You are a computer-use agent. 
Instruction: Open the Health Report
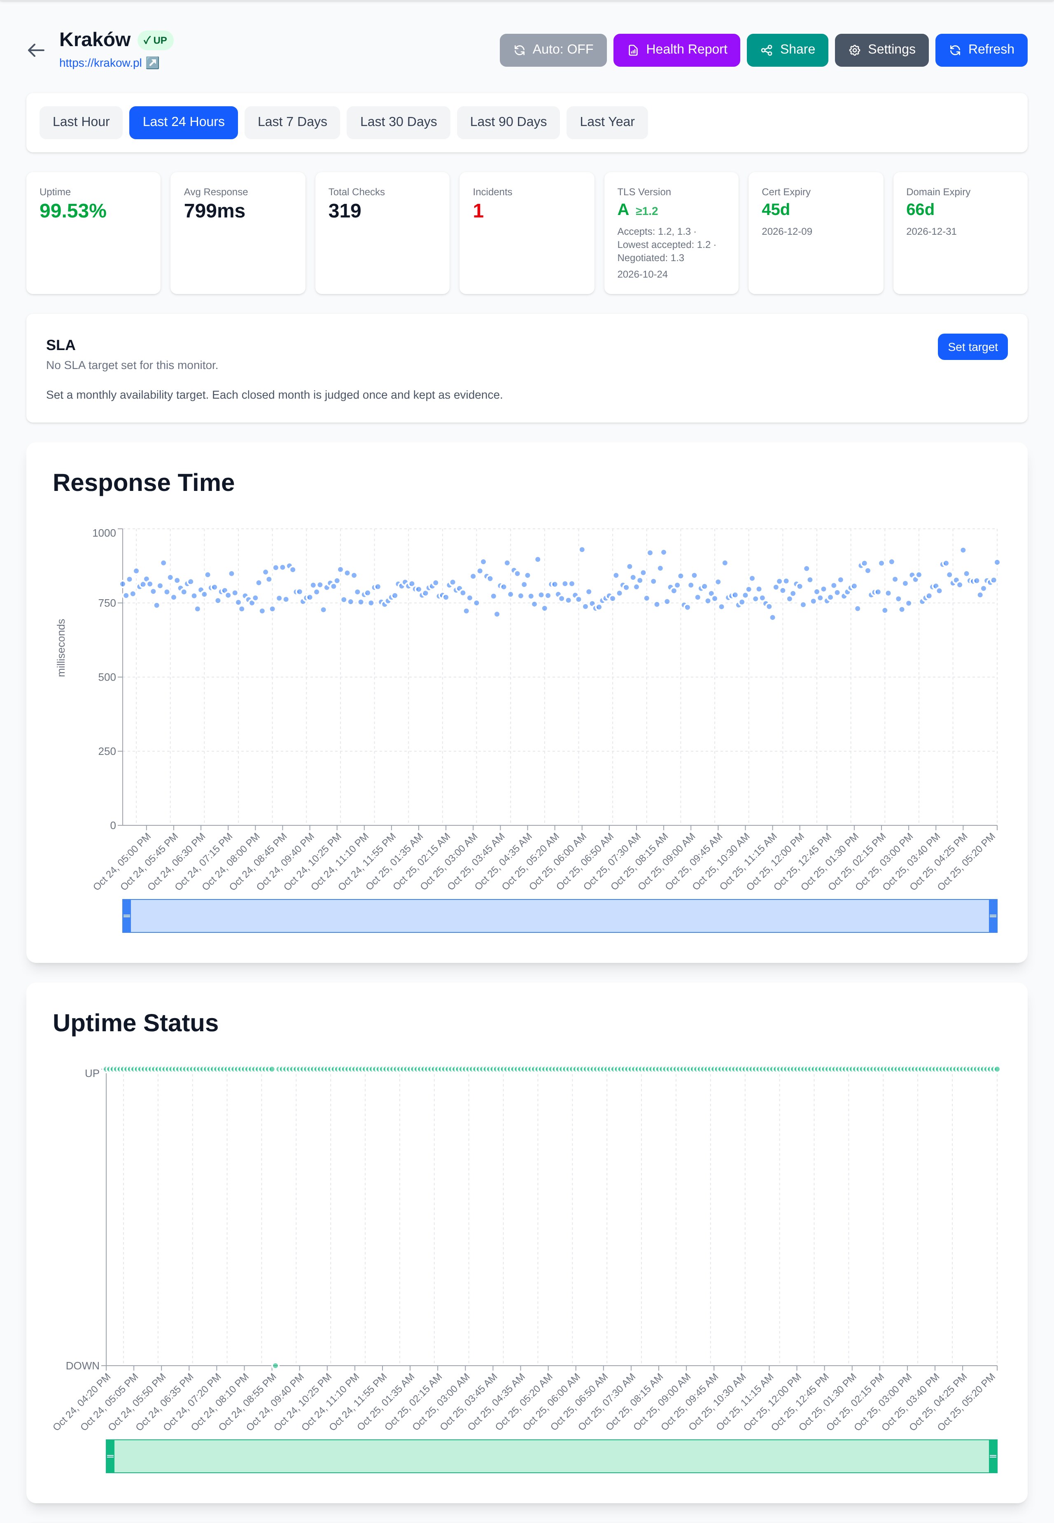pyautogui.click(x=676, y=50)
